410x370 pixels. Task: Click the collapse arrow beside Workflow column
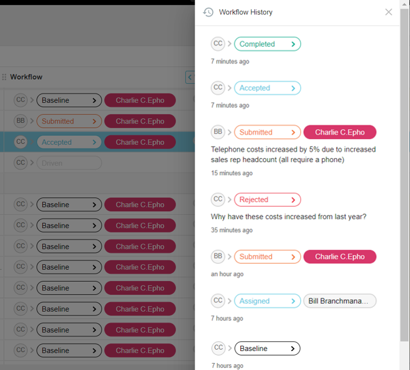click(x=189, y=77)
